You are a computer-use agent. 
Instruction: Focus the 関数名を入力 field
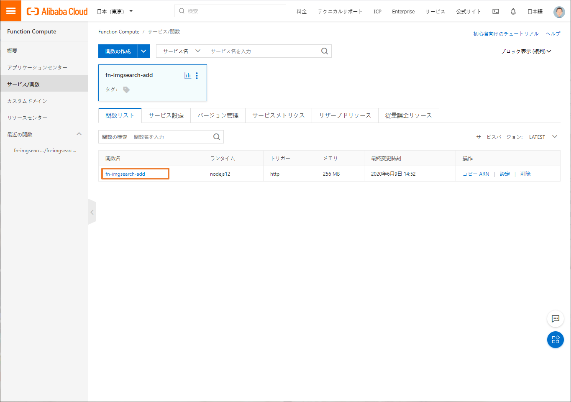(172, 137)
